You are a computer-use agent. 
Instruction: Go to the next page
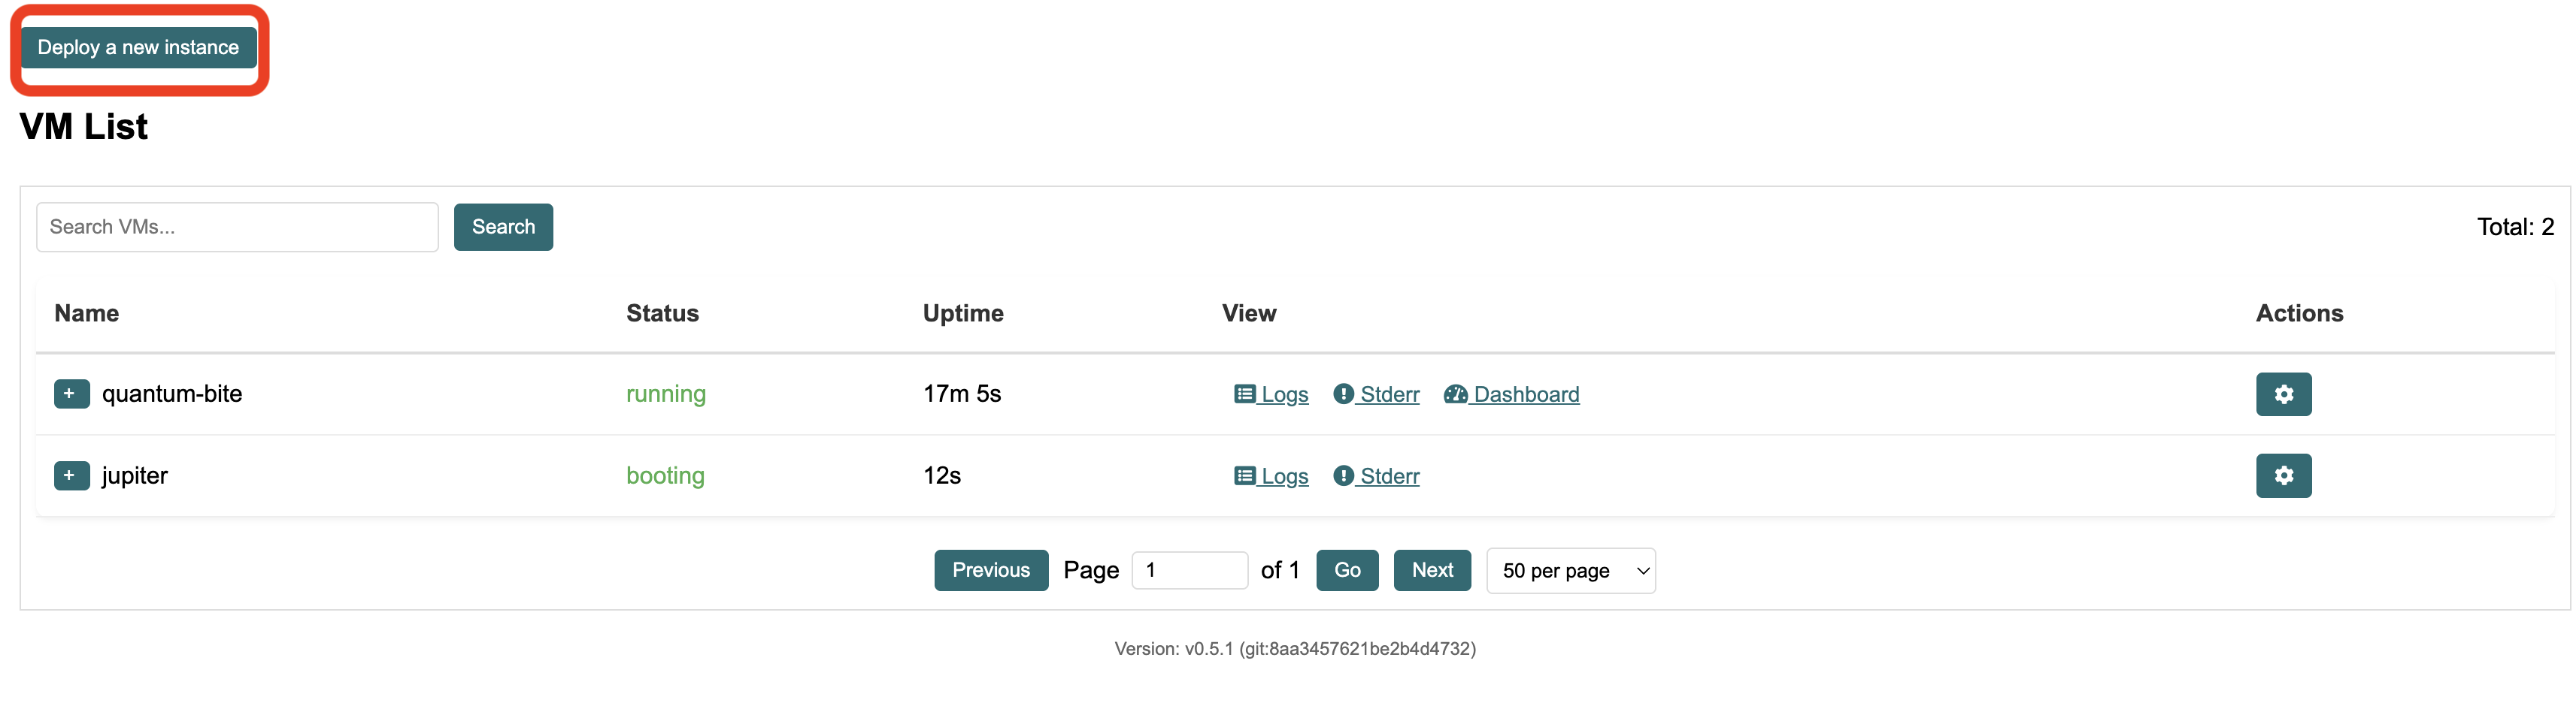[1432, 570]
